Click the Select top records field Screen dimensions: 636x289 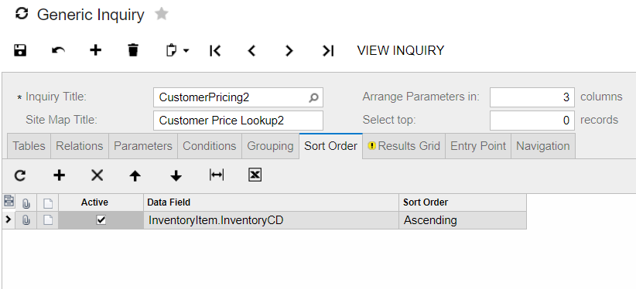click(x=532, y=121)
